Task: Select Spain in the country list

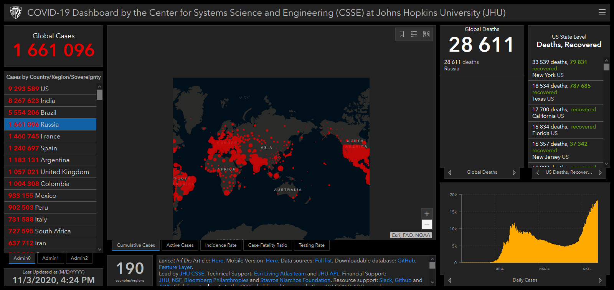Action: (50, 148)
